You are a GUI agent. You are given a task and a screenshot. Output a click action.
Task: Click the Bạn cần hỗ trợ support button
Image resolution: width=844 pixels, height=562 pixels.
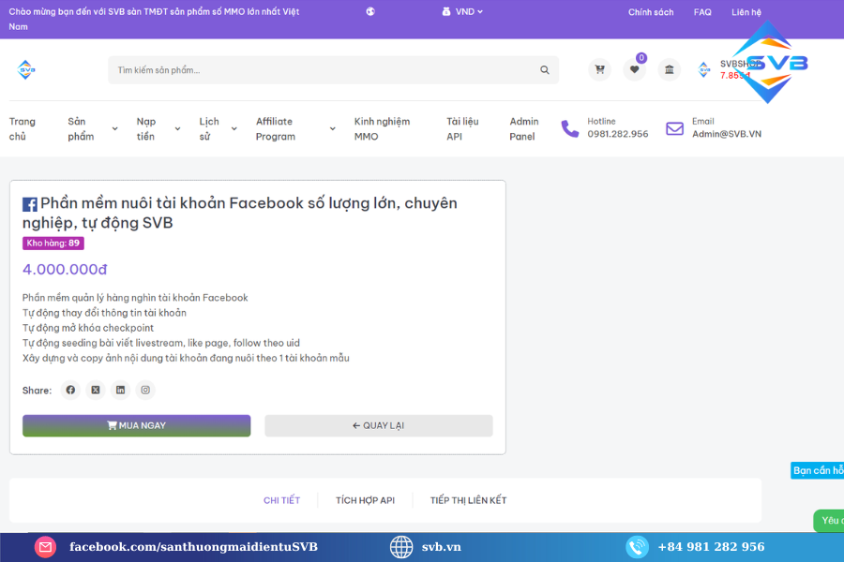pos(817,470)
